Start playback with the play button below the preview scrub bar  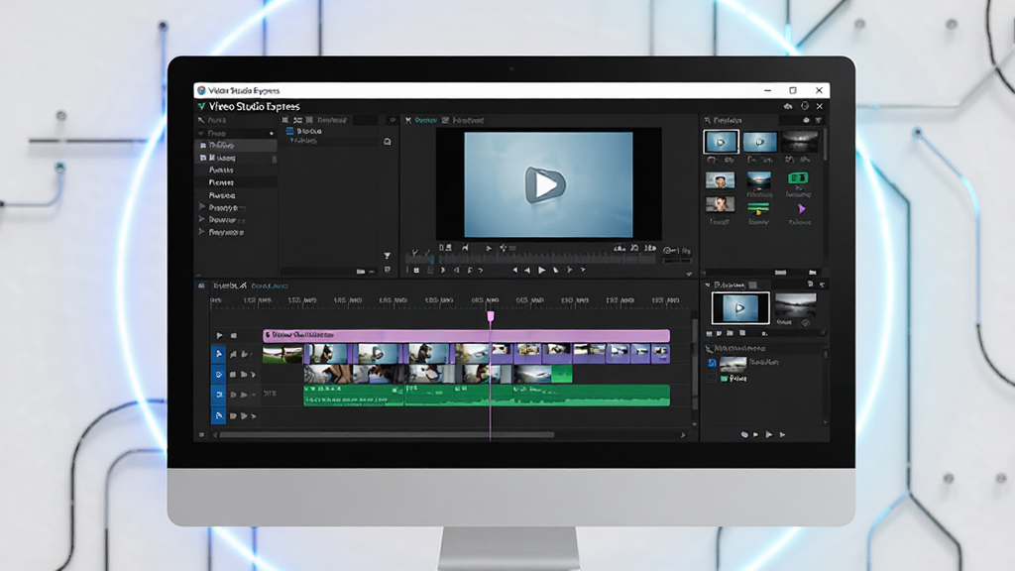(x=542, y=270)
